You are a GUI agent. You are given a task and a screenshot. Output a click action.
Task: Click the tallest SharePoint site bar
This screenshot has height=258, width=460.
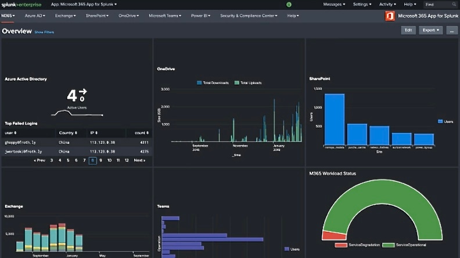pyautogui.click(x=335, y=119)
